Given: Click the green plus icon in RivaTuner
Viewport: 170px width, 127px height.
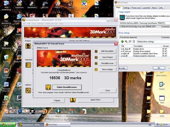Looking at the screenshot, I should 122,42.
